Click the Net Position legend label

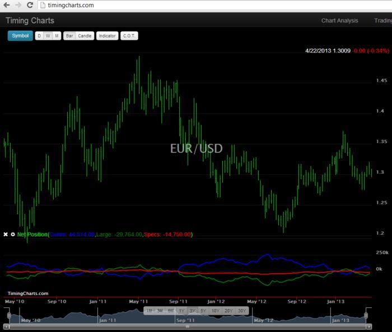click(32, 235)
